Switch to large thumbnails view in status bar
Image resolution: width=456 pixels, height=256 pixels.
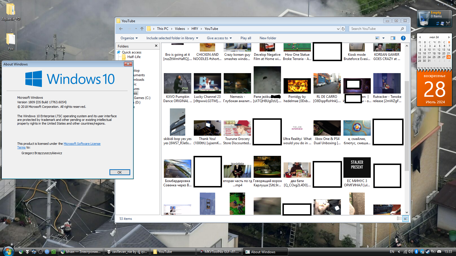(x=406, y=218)
